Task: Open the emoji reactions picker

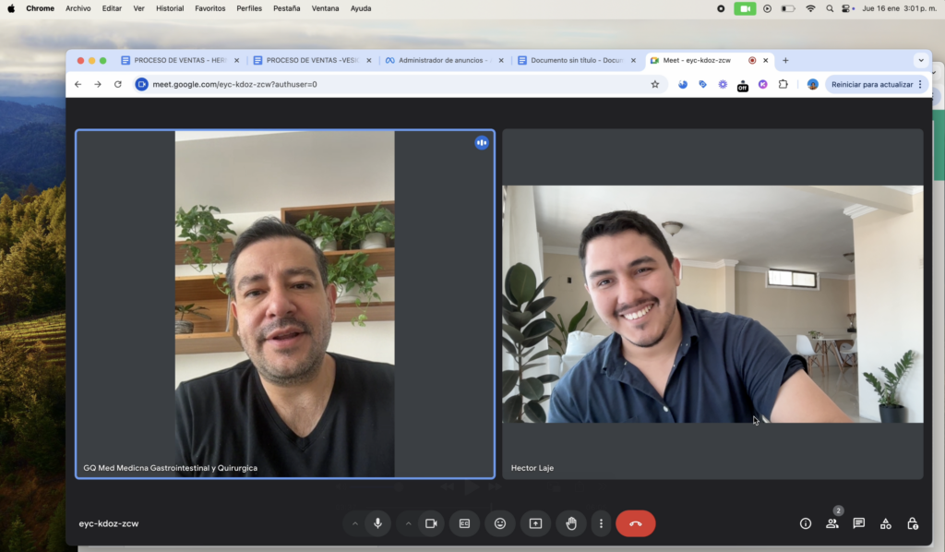Action: tap(500, 523)
